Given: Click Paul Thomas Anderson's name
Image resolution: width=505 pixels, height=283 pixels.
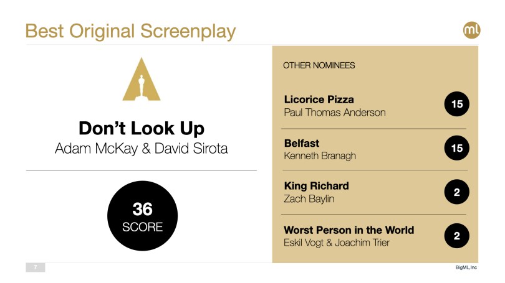Looking at the screenshot, I should point(334,113).
